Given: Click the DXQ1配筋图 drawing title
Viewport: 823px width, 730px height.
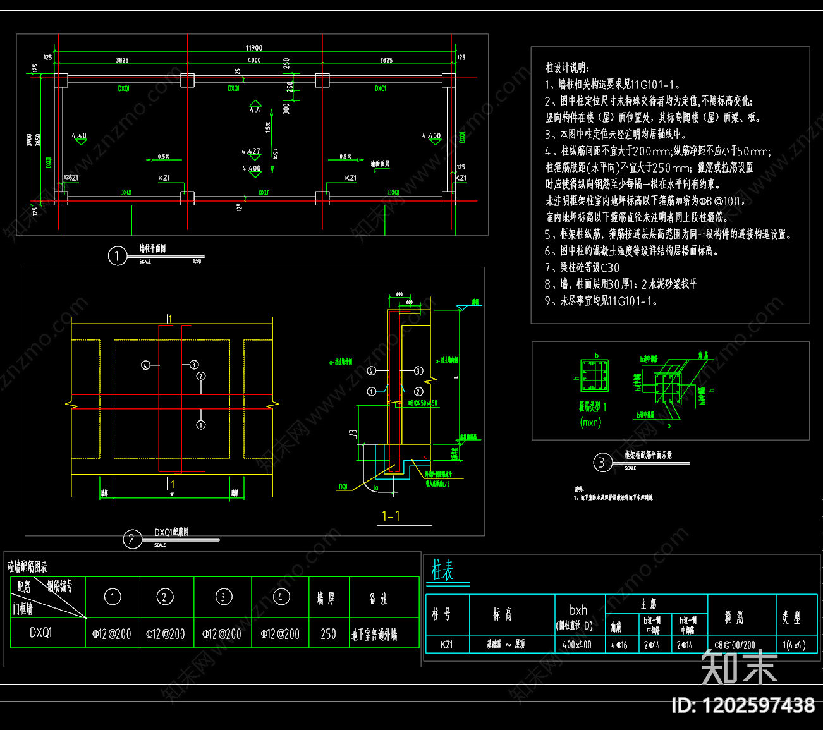Looking at the screenshot, I should click(171, 533).
